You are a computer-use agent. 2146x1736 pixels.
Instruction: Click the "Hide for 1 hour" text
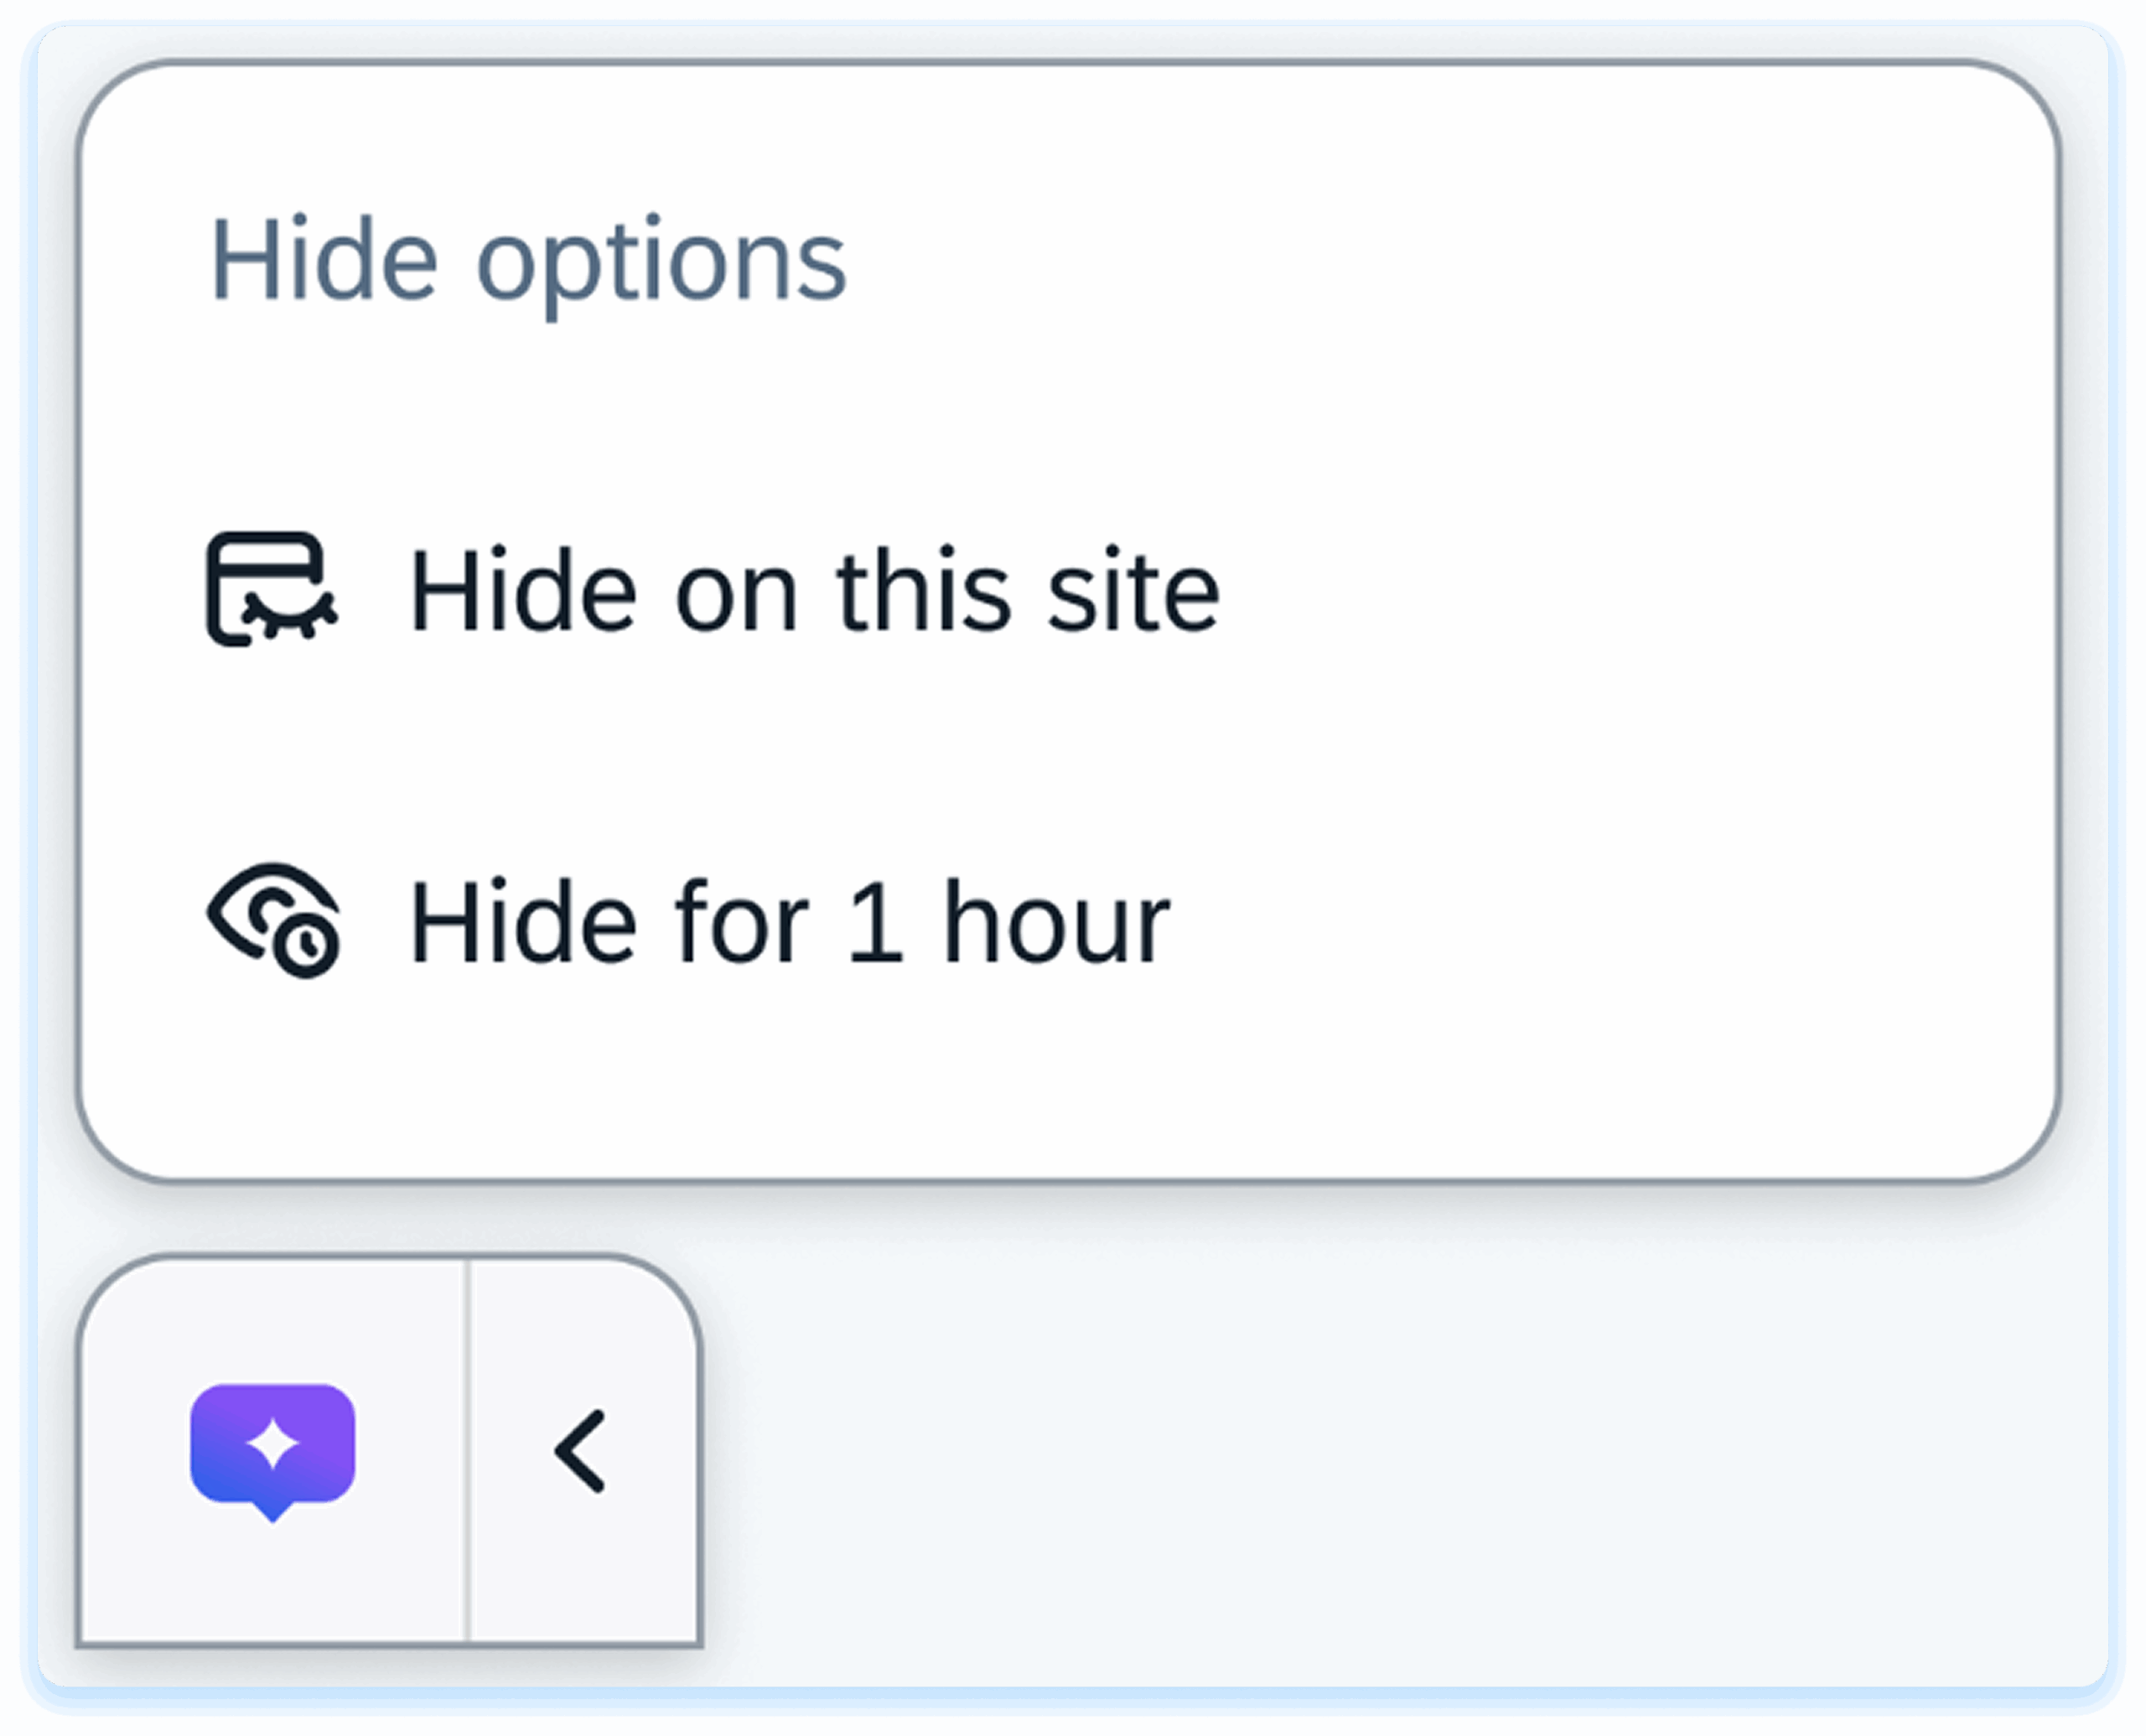[x=789, y=922]
